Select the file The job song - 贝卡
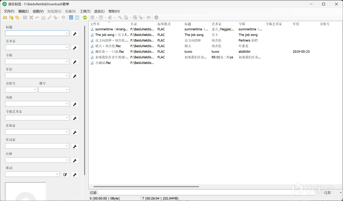This screenshot has width=343, height=201. click(112, 35)
